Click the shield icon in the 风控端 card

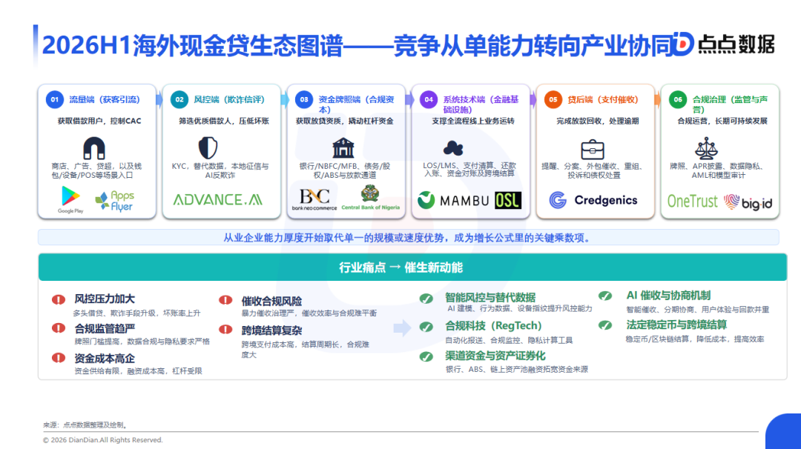point(208,148)
